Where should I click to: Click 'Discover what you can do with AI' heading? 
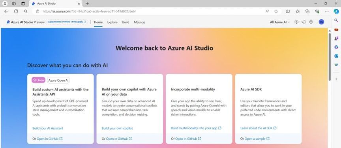(x=67, y=65)
